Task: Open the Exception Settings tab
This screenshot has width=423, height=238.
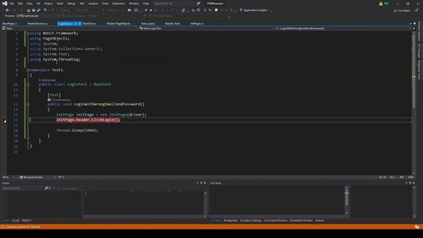Action: coord(251,220)
